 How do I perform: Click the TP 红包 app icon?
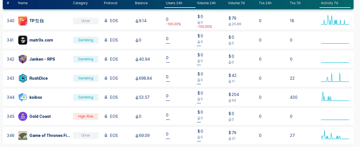pyautogui.click(x=23, y=21)
